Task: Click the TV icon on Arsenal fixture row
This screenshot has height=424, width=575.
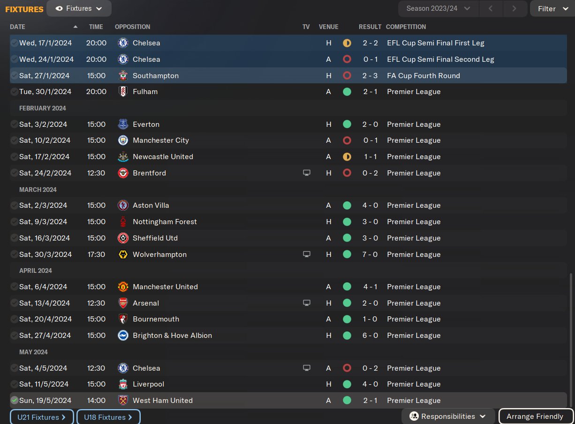Action: pos(307,303)
